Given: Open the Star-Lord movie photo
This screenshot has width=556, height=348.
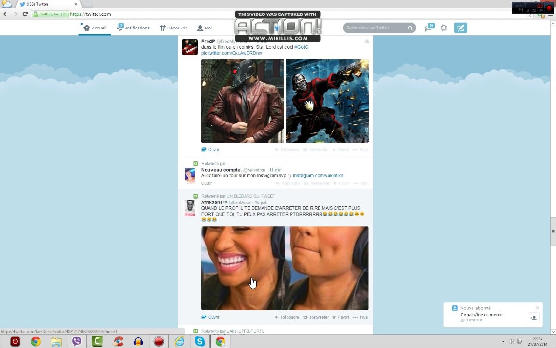Looking at the screenshot, I should pyautogui.click(x=243, y=101).
